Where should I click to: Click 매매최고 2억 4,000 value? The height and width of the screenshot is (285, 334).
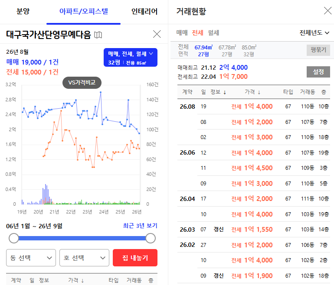(x=233, y=68)
